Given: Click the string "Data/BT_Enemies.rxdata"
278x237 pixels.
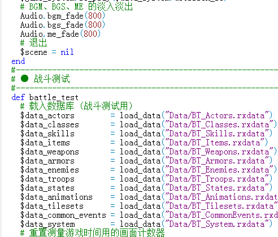Looking at the screenshot, I should (x=219, y=170).
